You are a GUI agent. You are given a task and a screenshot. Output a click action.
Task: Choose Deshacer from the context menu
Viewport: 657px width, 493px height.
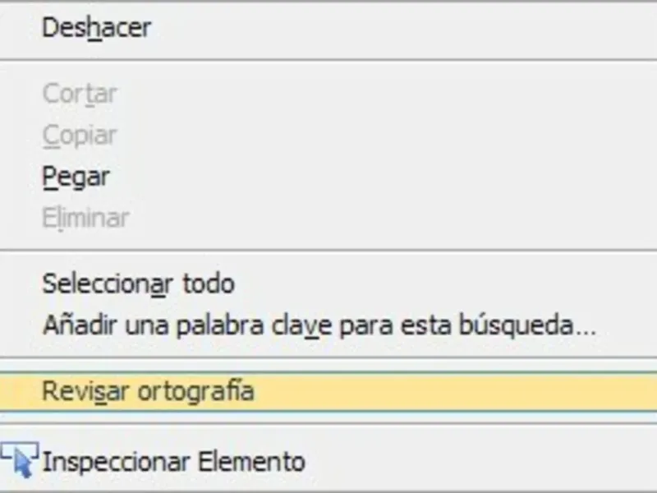[328, 29]
